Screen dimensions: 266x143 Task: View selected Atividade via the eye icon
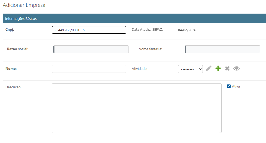coord(237,69)
